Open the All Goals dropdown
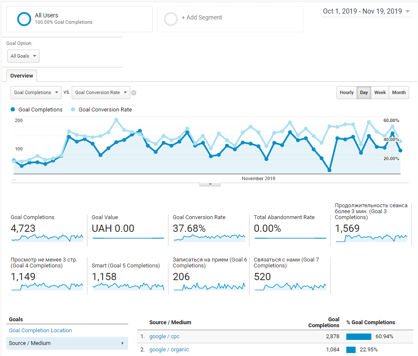Viewport: 418px width, 356px height. click(23, 56)
